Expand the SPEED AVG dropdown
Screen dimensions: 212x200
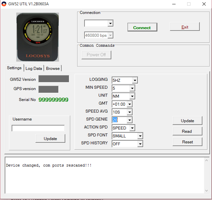130,112
